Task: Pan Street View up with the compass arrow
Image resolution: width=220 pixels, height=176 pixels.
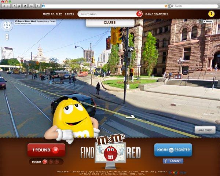Action: pyautogui.click(x=7, y=23)
